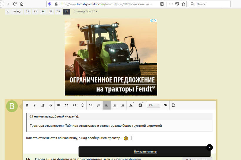Insert a quote block

tap(66, 105)
